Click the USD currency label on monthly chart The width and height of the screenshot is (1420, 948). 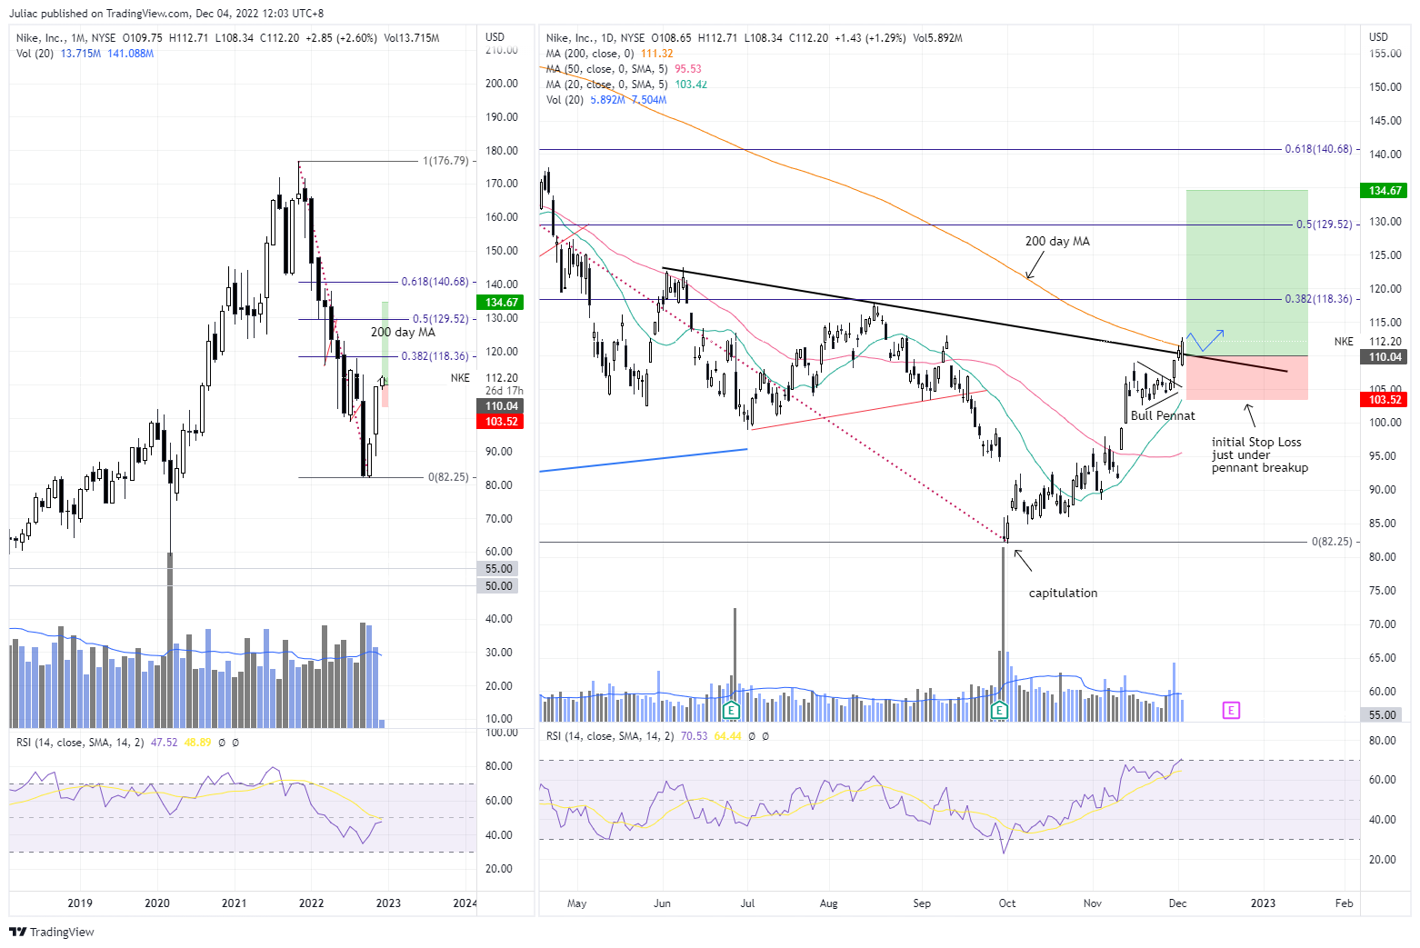(x=495, y=37)
